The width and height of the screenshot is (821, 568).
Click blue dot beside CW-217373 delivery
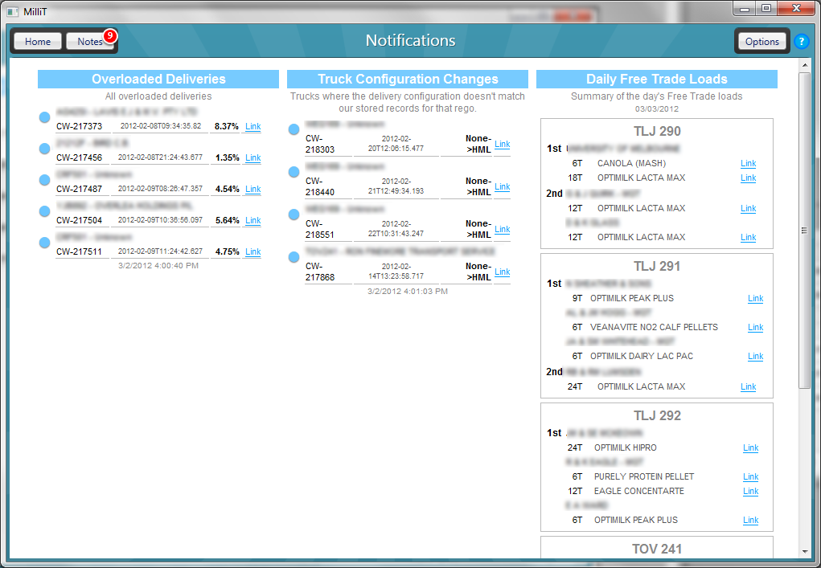point(45,117)
